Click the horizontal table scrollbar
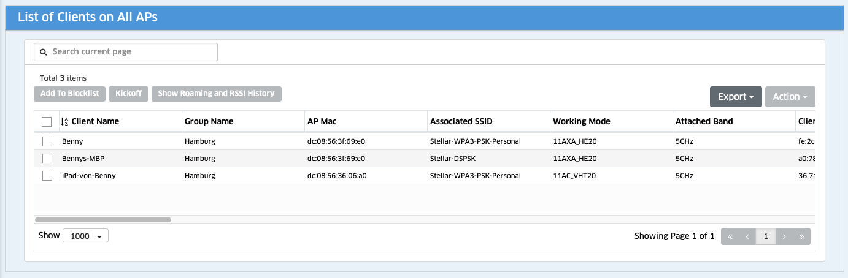The image size is (848, 278). click(x=103, y=219)
